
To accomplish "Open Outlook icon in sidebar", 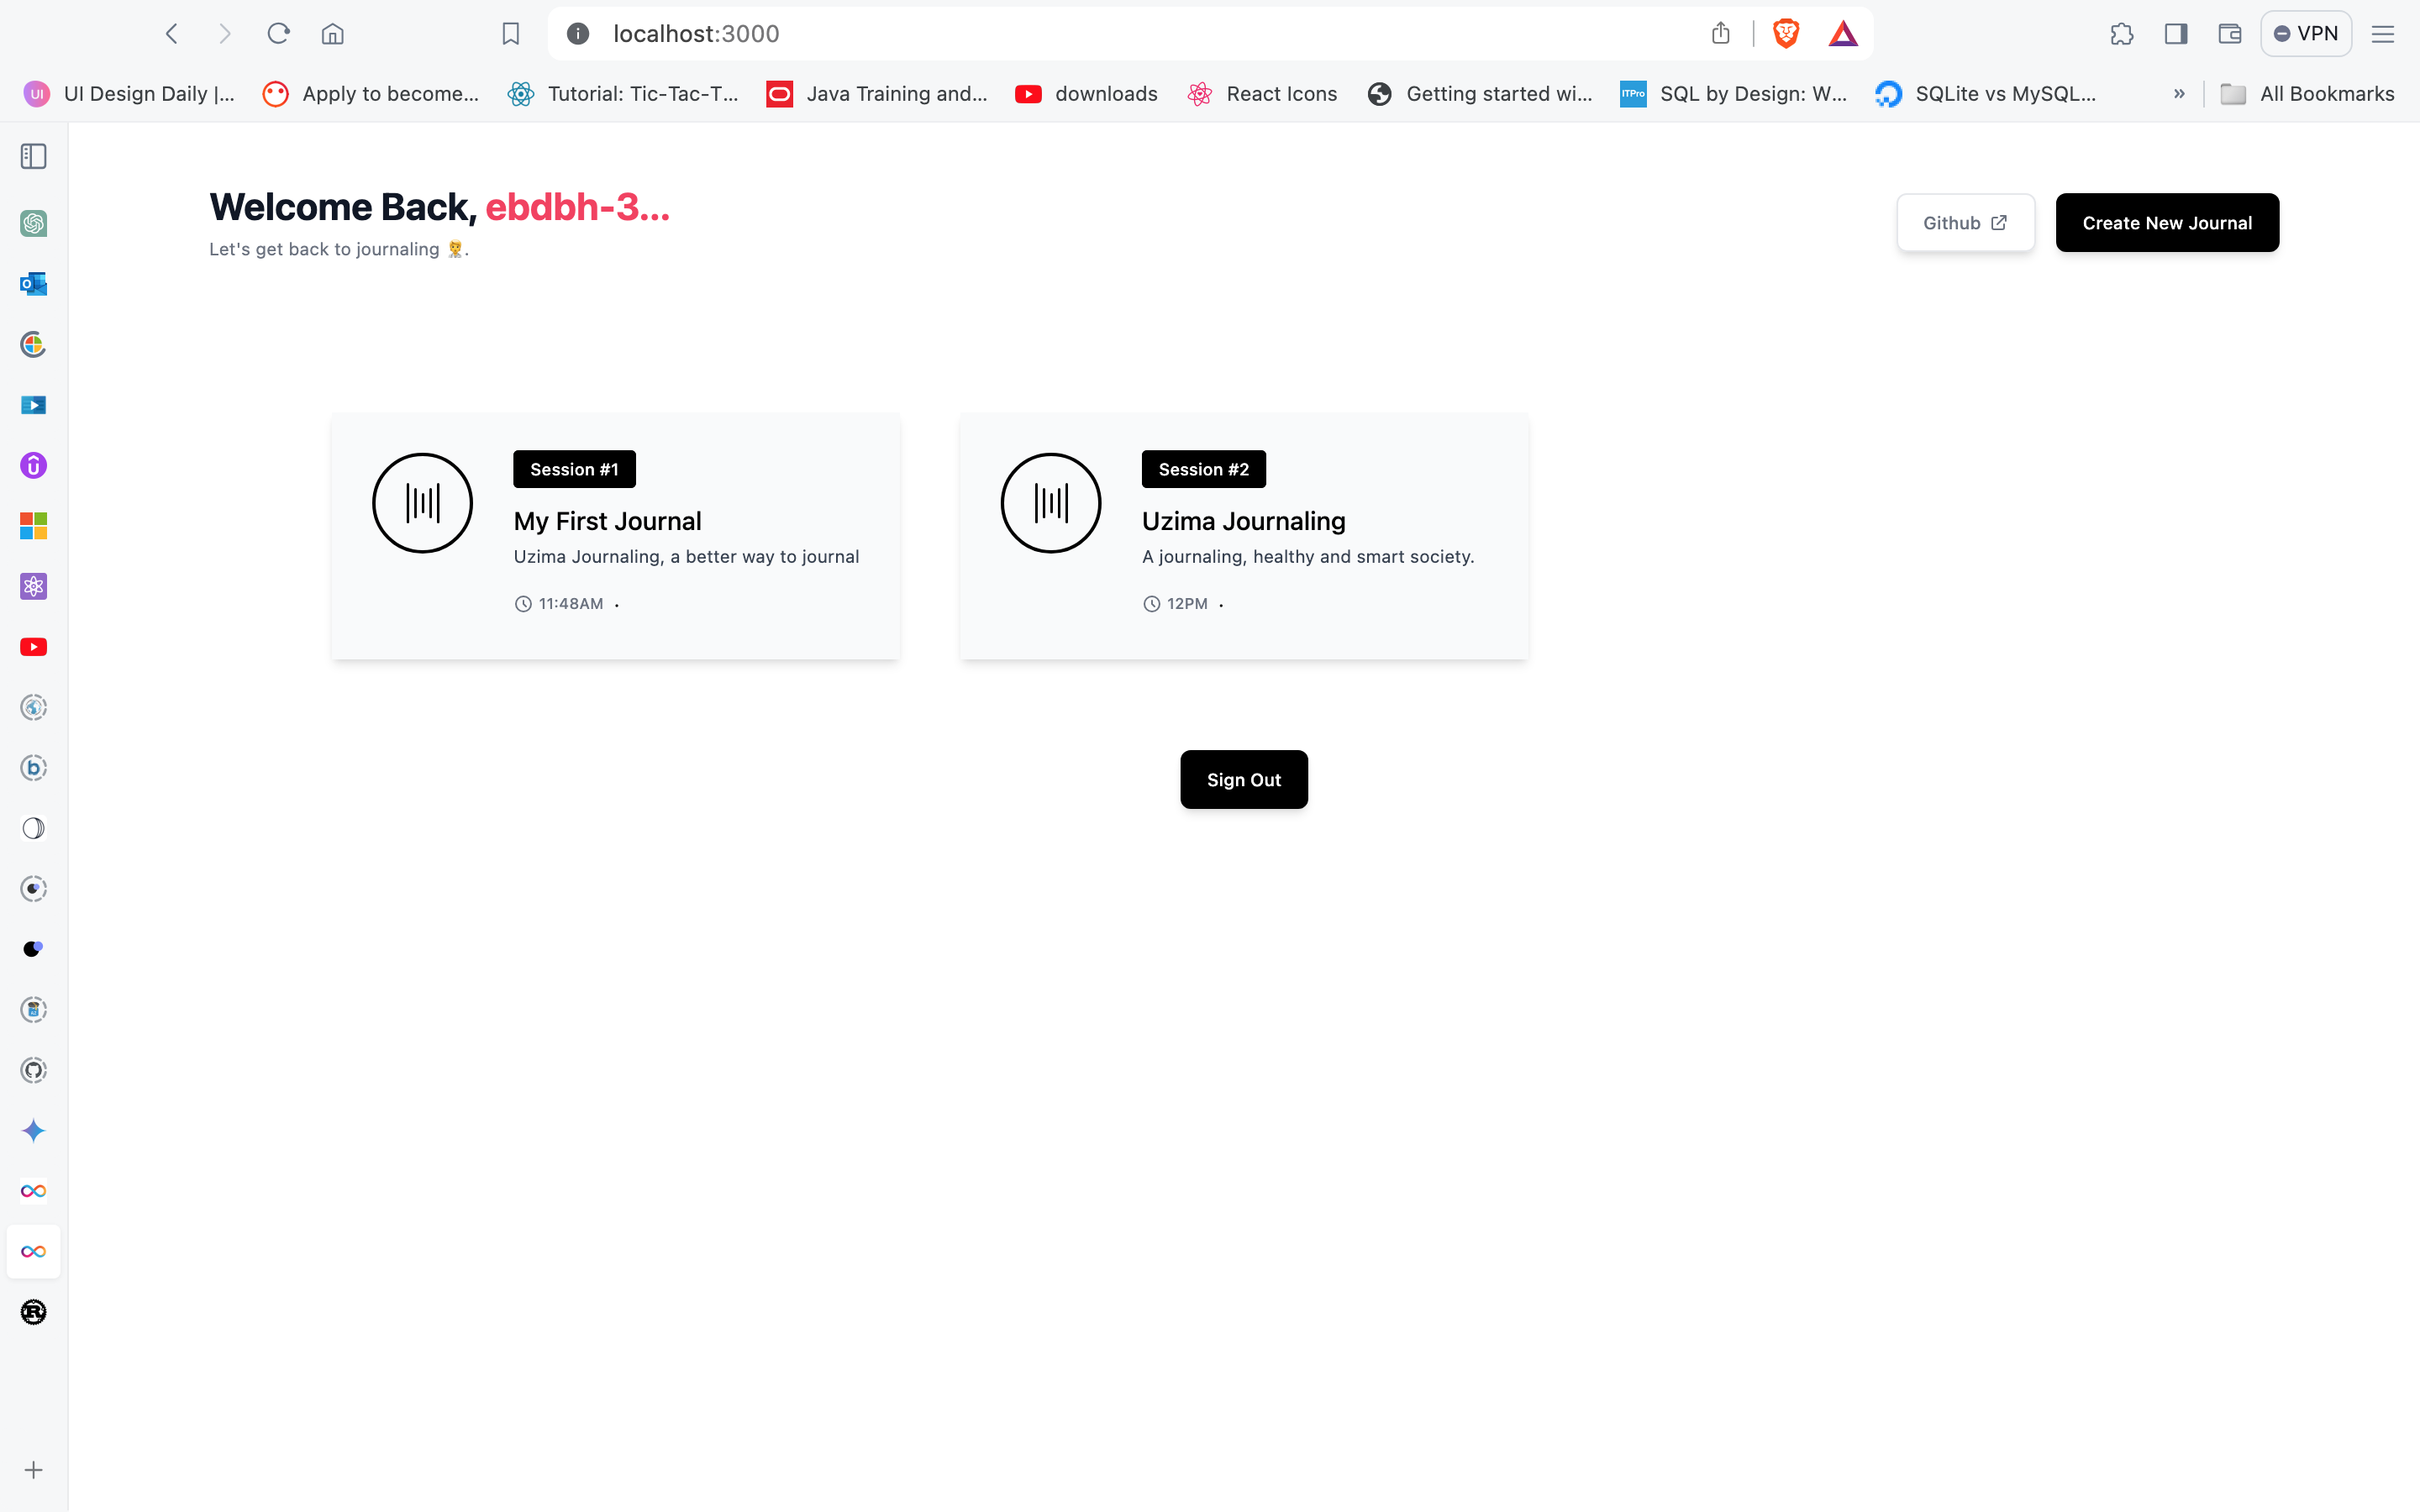I will coord(33,284).
